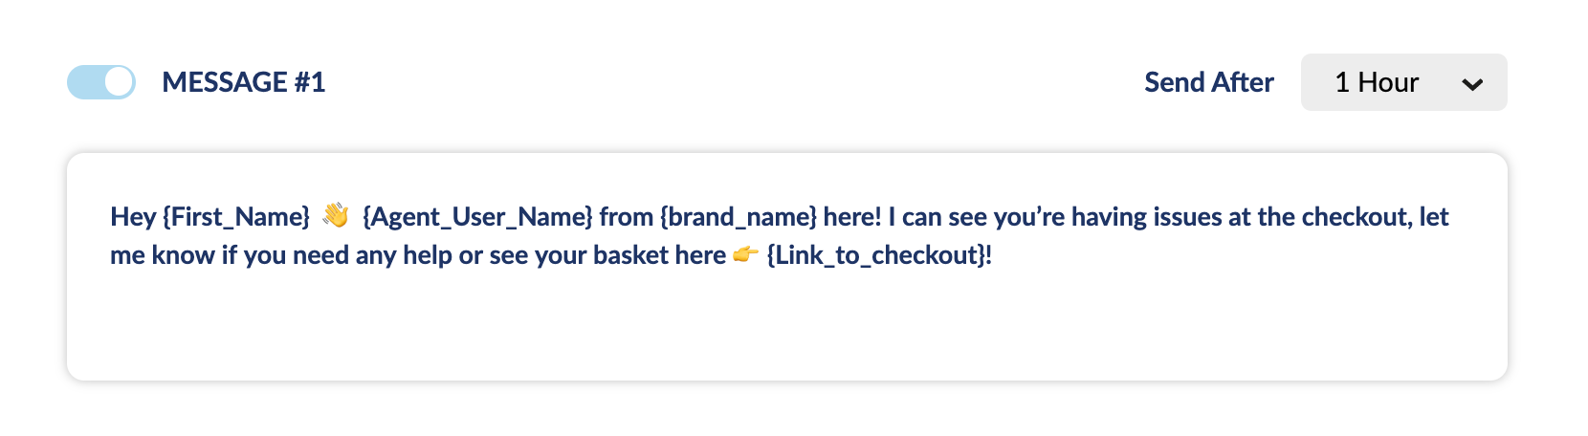The height and width of the screenshot is (436, 1588).
Task: Click the 'Send After' label
Action: pos(1209,82)
